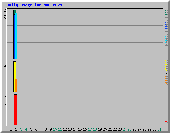Select the orange Sites bar
Screen dimensions: 170x133
16,85
